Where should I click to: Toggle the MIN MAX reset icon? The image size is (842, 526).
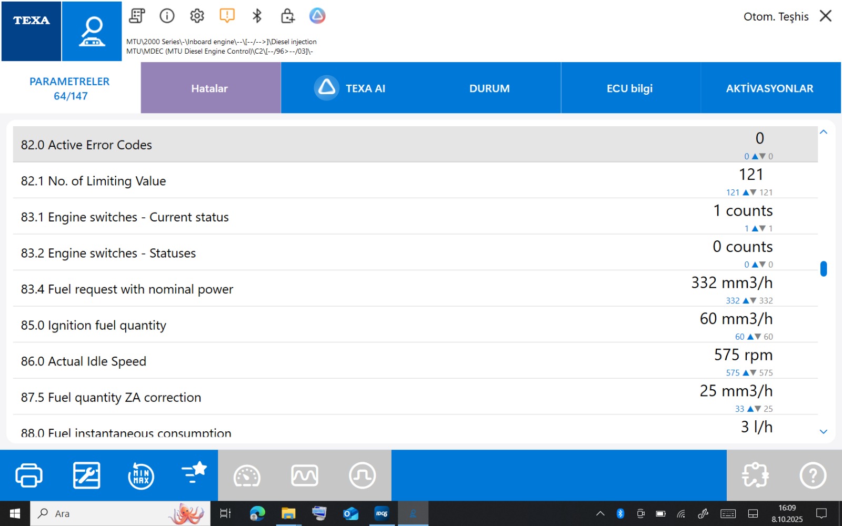point(141,476)
